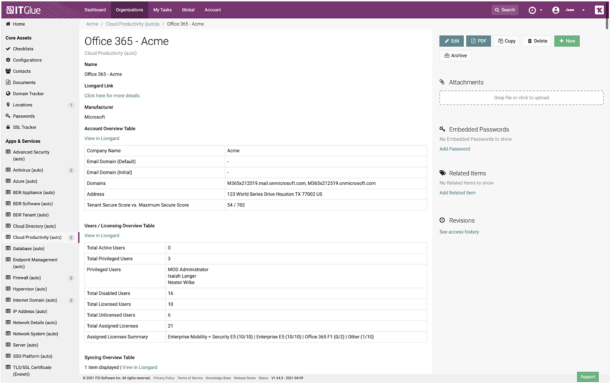Export the page with PDF button
The width and height of the screenshot is (610, 383).
(478, 41)
